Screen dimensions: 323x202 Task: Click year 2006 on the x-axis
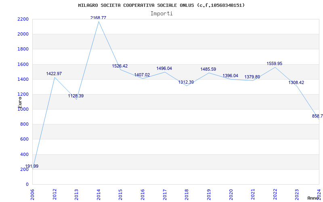coord(32,193)
